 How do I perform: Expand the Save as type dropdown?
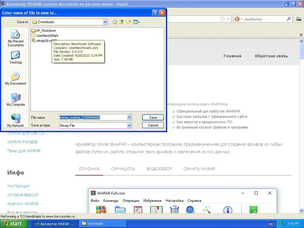(x=129, y=126)
